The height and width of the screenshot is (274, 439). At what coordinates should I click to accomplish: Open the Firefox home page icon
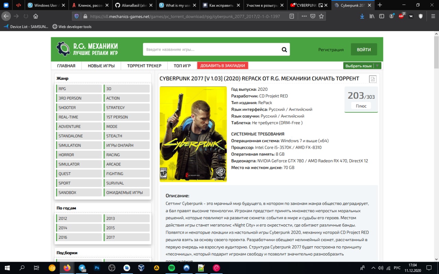tap(36, 16)
